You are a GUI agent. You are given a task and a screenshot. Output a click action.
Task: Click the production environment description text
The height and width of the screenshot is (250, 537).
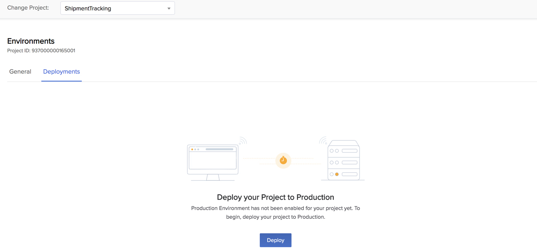(x=275, y=212)
